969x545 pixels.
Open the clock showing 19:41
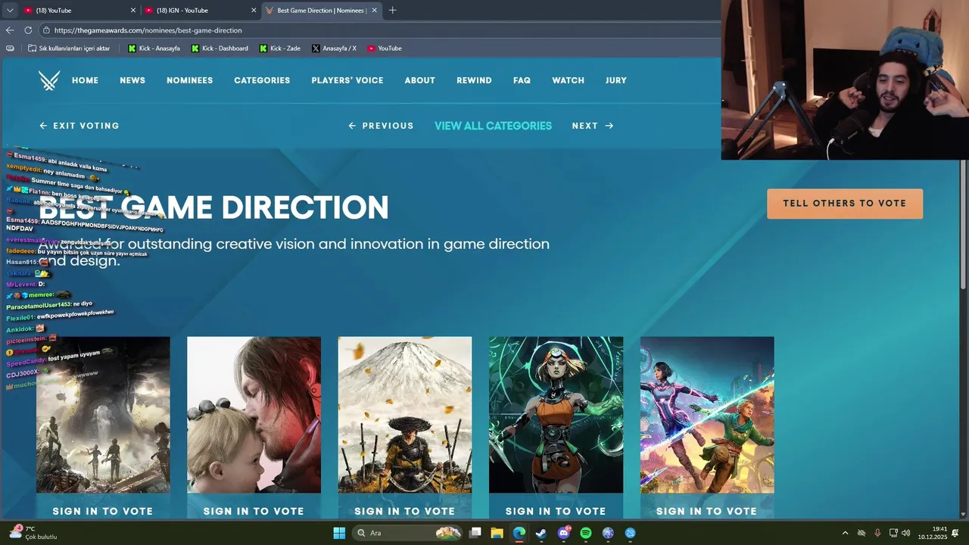pyautogui.click(x=933, y=533)
